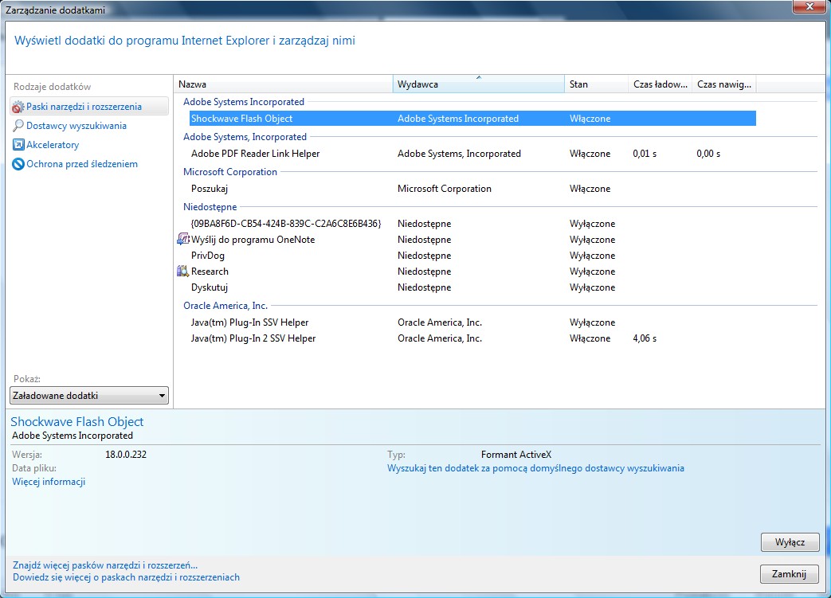Screen dimensions: 831x598
Task: Select Java(tm) Plug-In SSV Helper row
Action: [472, 322]
